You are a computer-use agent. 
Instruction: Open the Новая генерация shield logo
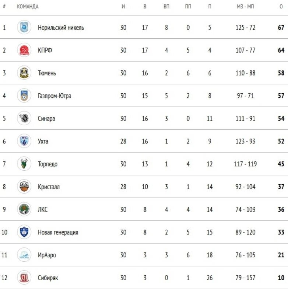[24, 232]
